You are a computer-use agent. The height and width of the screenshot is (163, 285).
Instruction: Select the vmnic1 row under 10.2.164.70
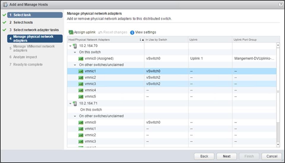coord(172,71)
